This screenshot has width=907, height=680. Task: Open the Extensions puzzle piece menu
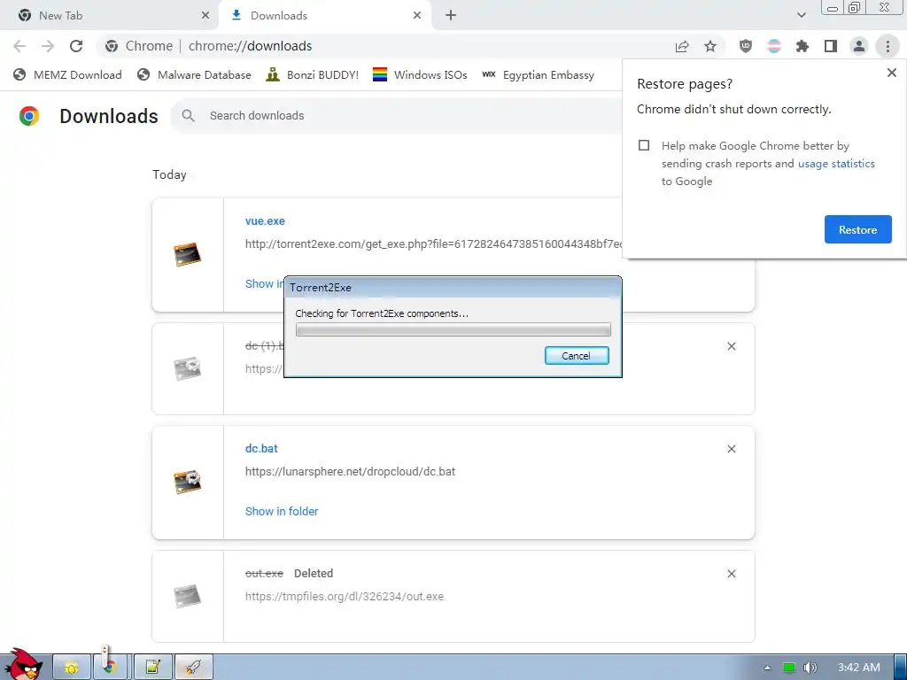coord(802,46)
